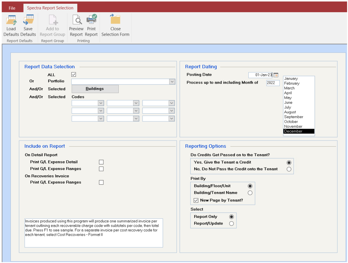Open third row, middle Codes dropdown

pyautogui.click(x=136, y=119)
